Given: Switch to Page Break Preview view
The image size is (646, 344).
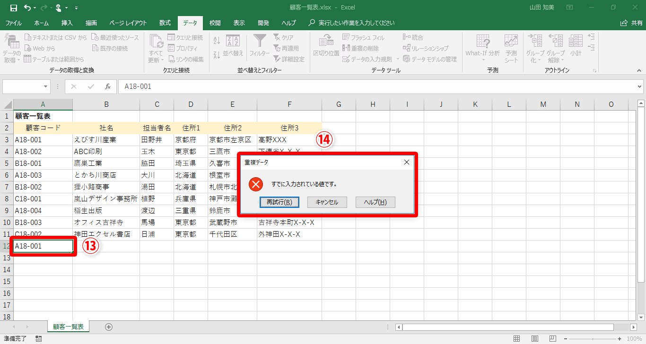Looking at the screenshot, I should tap(552, 338).
